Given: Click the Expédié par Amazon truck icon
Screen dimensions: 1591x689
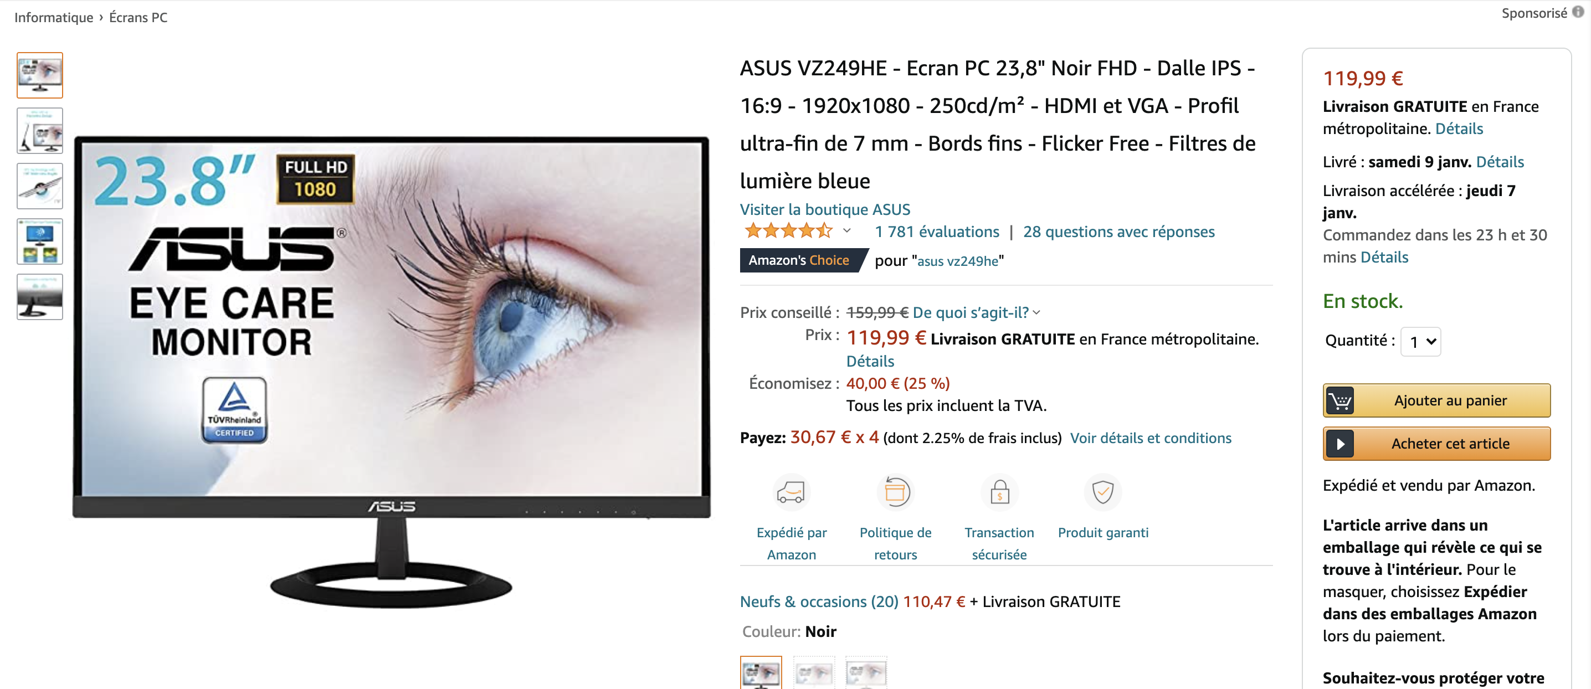Looking at the screenshot, I should tap(791, 492).
